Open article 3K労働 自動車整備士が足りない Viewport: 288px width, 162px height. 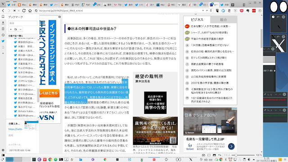(210, 45)
